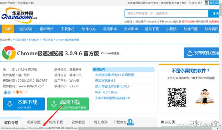
Task: Switch to the 网友点评 tab
Action: click(x=101, y=122)
